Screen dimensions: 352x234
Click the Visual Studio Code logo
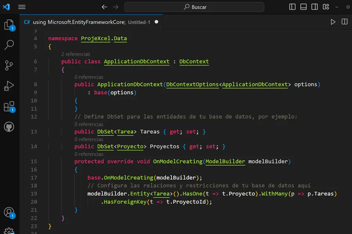coord(6,7)
